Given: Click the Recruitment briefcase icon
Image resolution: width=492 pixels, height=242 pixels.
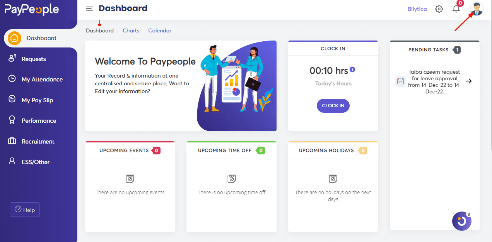Looking at the screenshot, I should 12,141.
